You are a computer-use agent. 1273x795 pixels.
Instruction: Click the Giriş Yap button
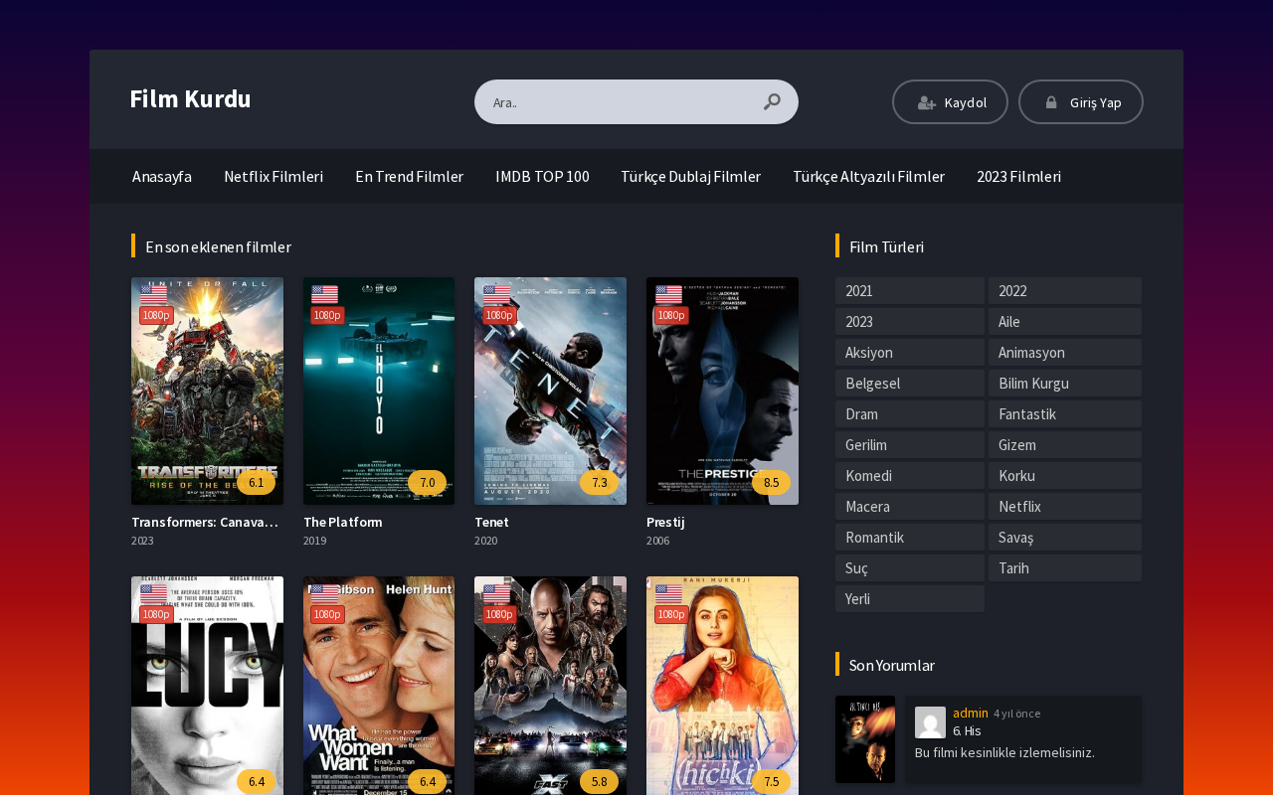tap(1081, 102)
